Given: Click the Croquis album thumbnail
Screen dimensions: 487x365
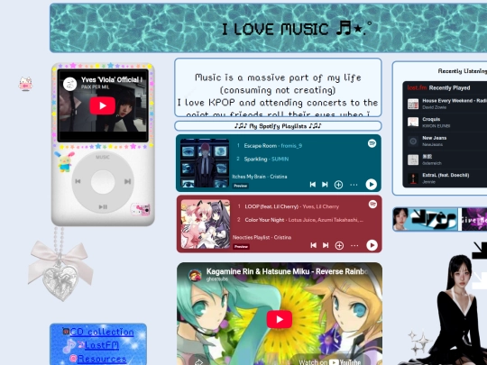Looking at the screenshot, I should click(x=413, y=123).
